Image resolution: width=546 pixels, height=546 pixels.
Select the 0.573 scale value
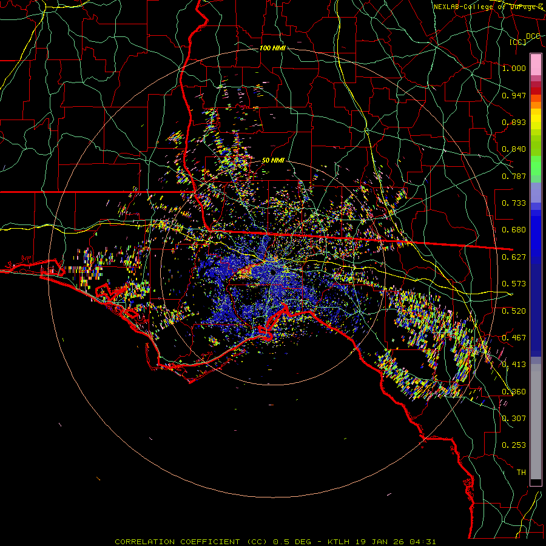click(514, 284)
